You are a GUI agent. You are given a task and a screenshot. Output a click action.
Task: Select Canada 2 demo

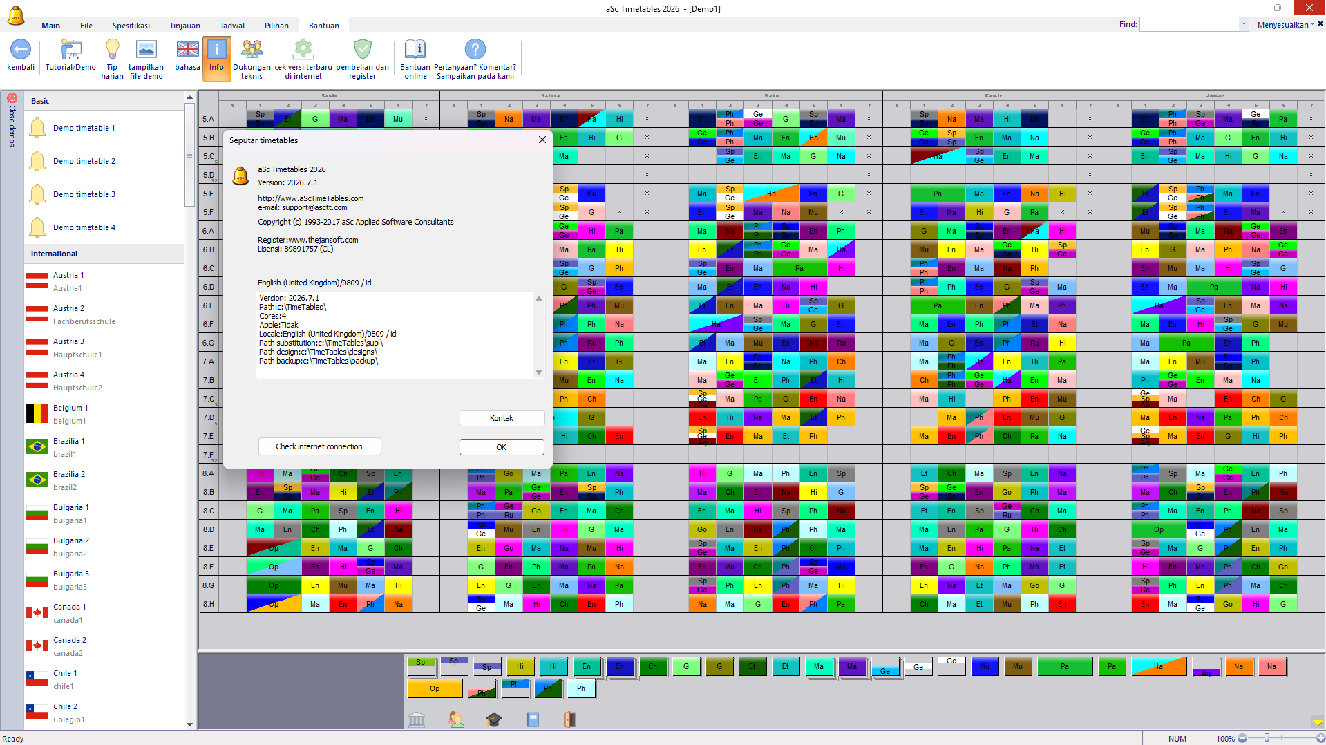coord(105,646)
